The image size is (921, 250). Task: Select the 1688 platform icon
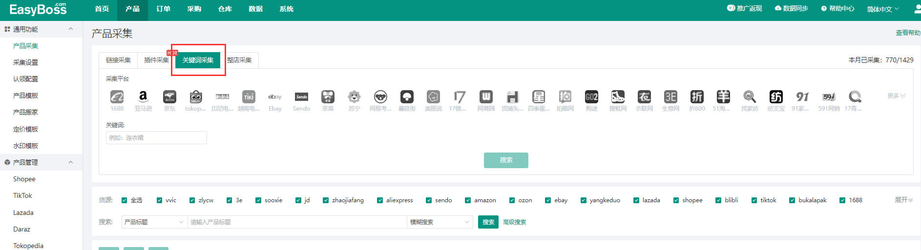(117, 97)
